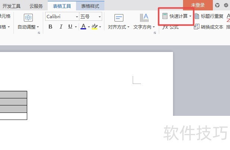The image size is (230, 150).
Task: Open font color dropdown arrow
Action: pos(89,27)
